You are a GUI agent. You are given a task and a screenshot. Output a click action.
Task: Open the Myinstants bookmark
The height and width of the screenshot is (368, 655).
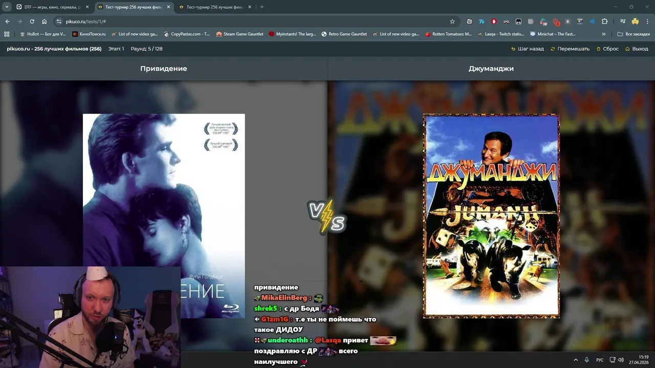coord(292,34)
